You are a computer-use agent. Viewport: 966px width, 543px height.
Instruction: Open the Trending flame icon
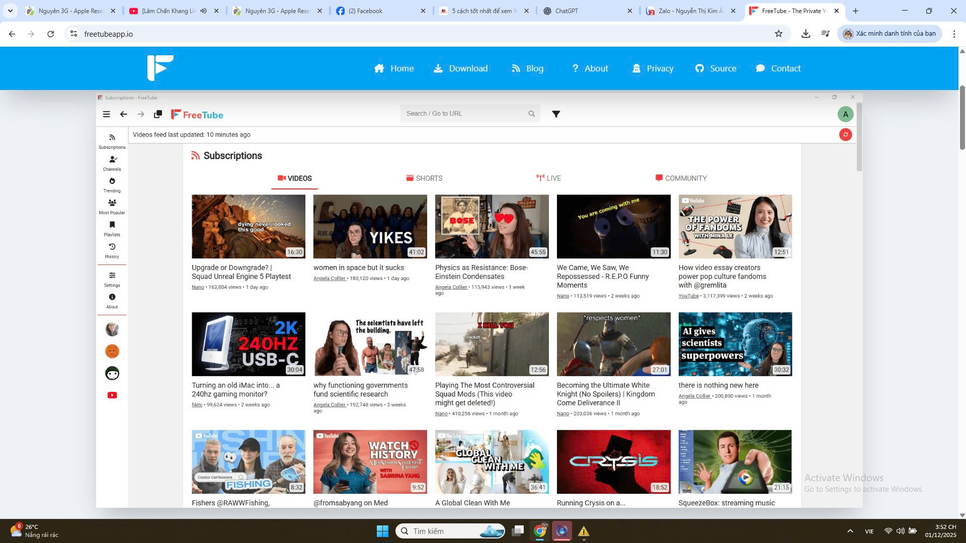[112, 182]
